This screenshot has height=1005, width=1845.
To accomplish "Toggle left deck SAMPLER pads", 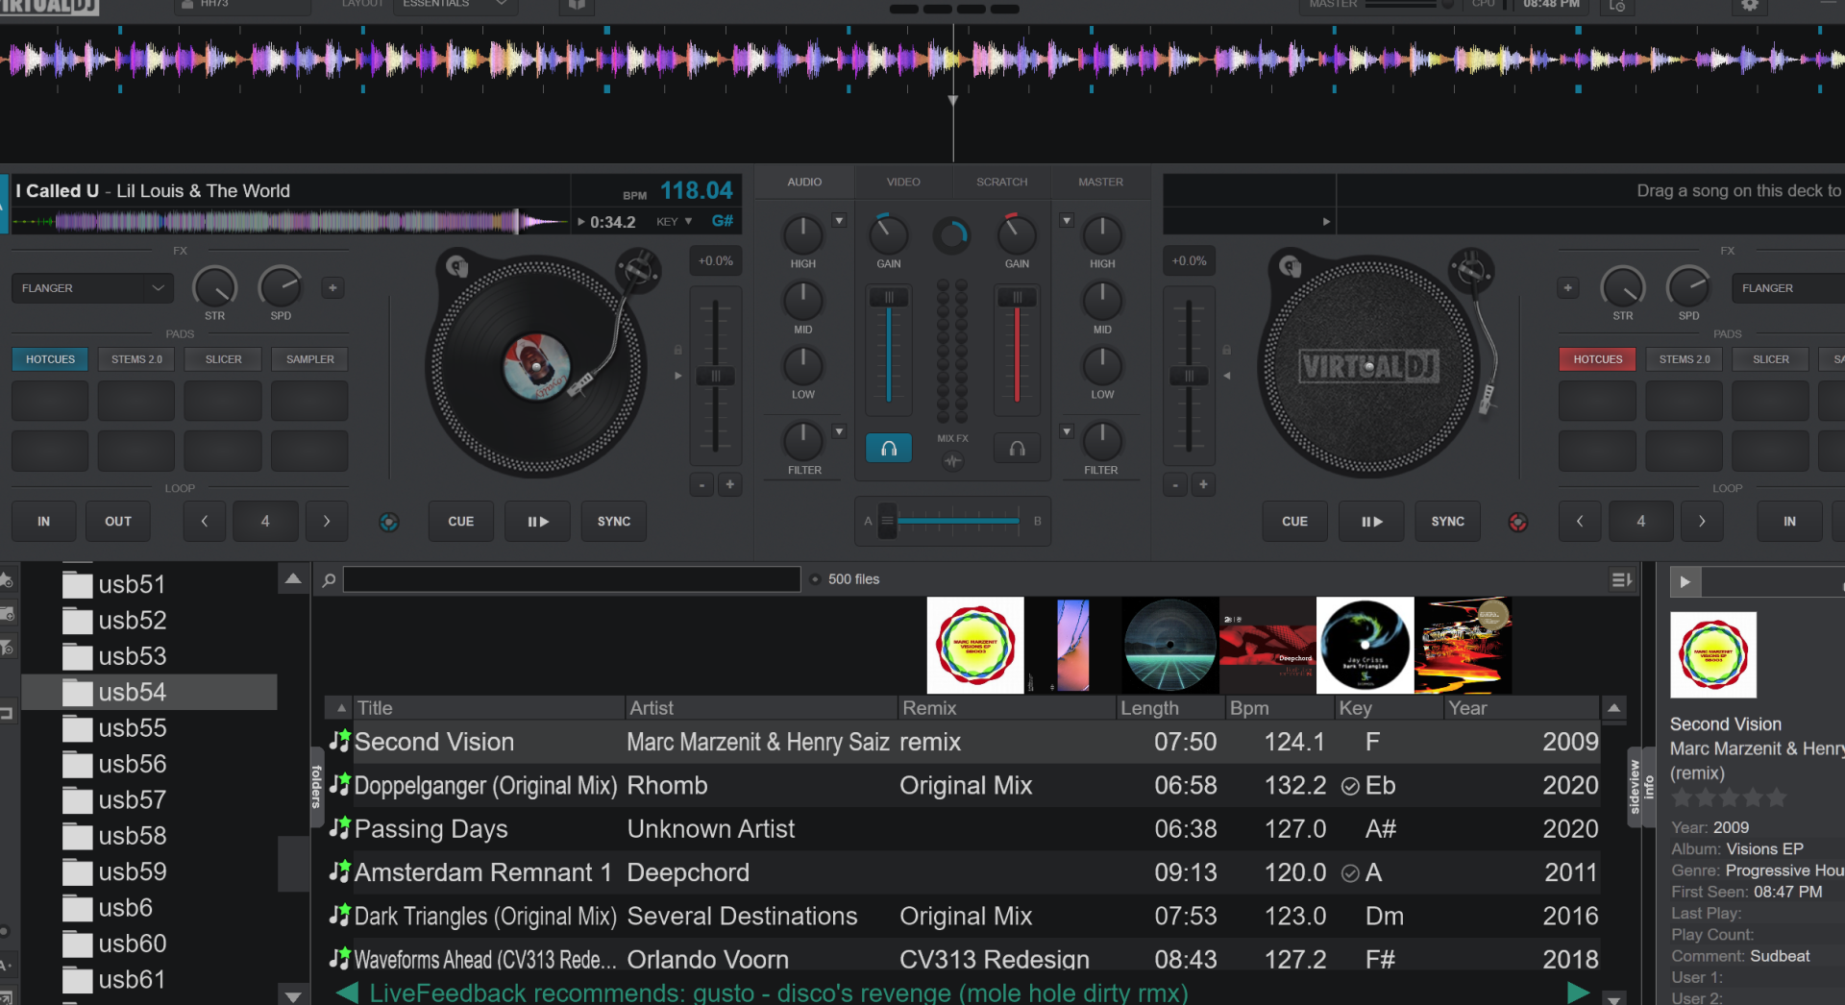I will [x=309, y=359].
